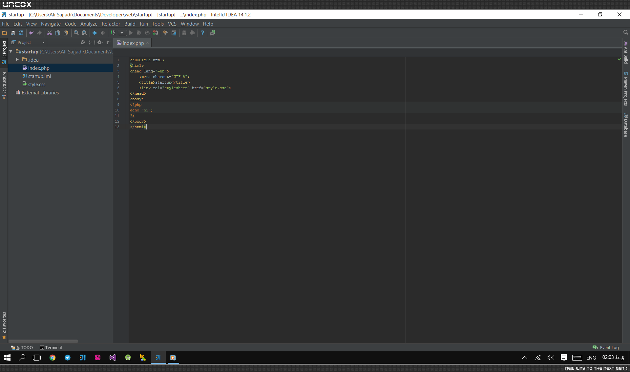Open Visual Studio from the taskbar
Image resolution: width=630 pixels, height=372 pixels.
[113, 358]
